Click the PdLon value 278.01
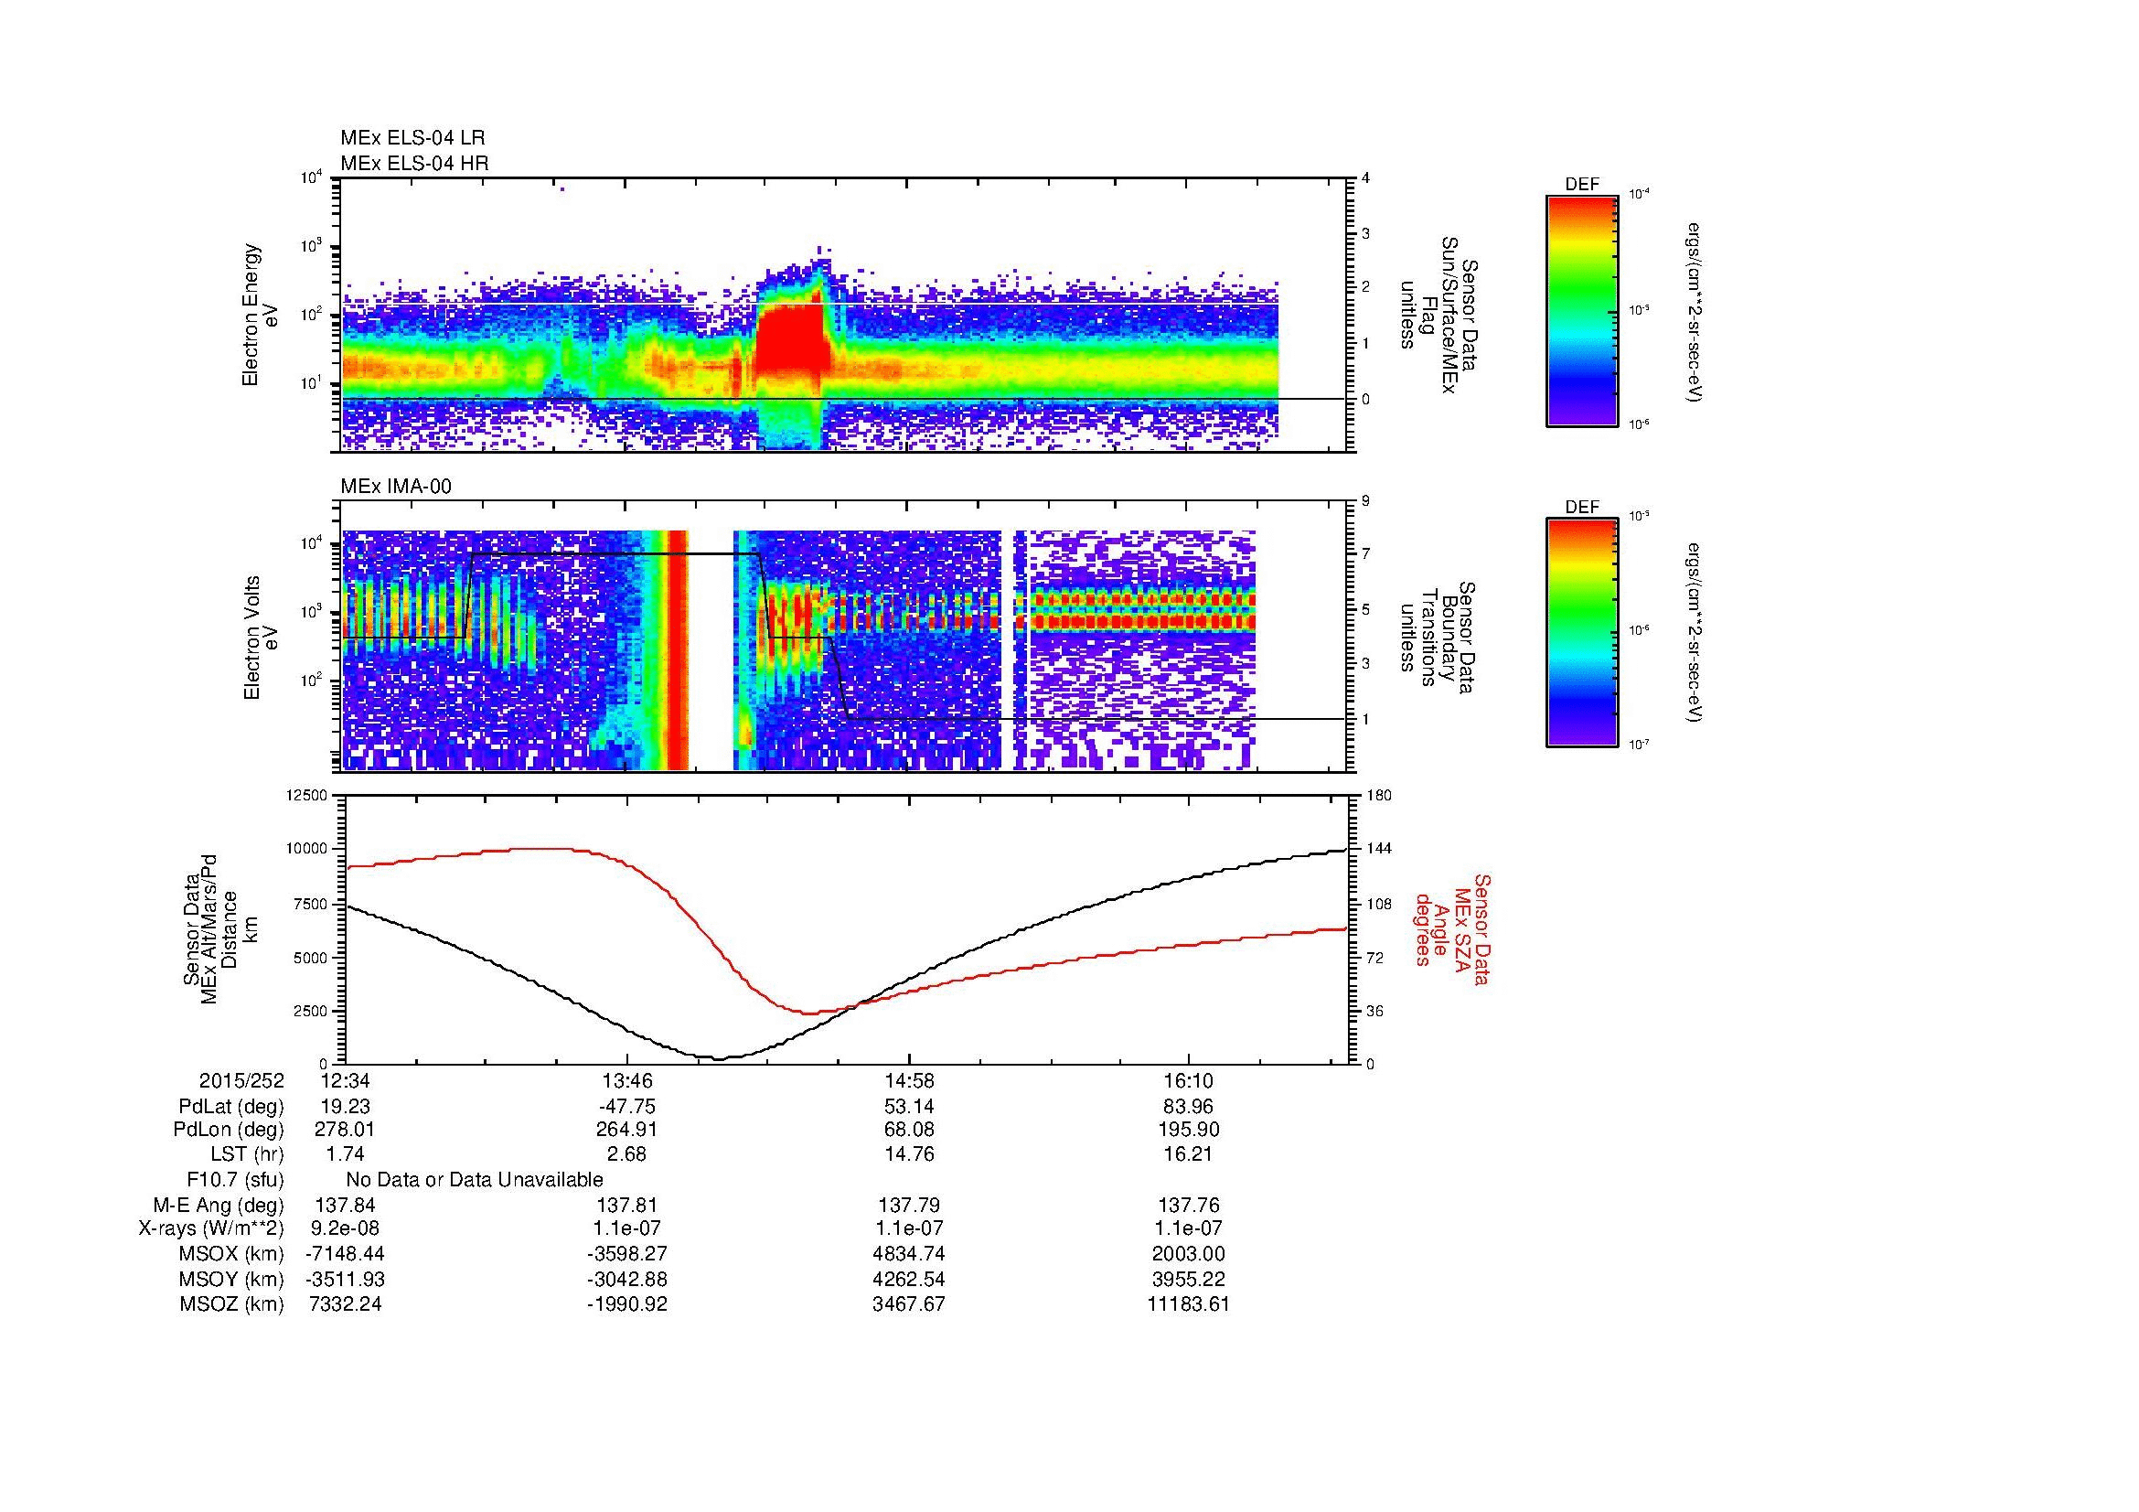The height and width of the screenshot is (1512, 2139). (346, 1130)
